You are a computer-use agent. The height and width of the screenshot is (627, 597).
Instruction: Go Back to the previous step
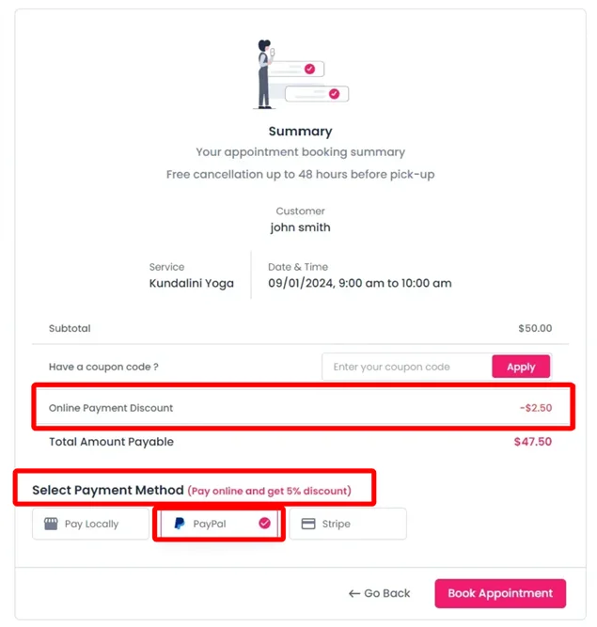(x=380, y=593)
